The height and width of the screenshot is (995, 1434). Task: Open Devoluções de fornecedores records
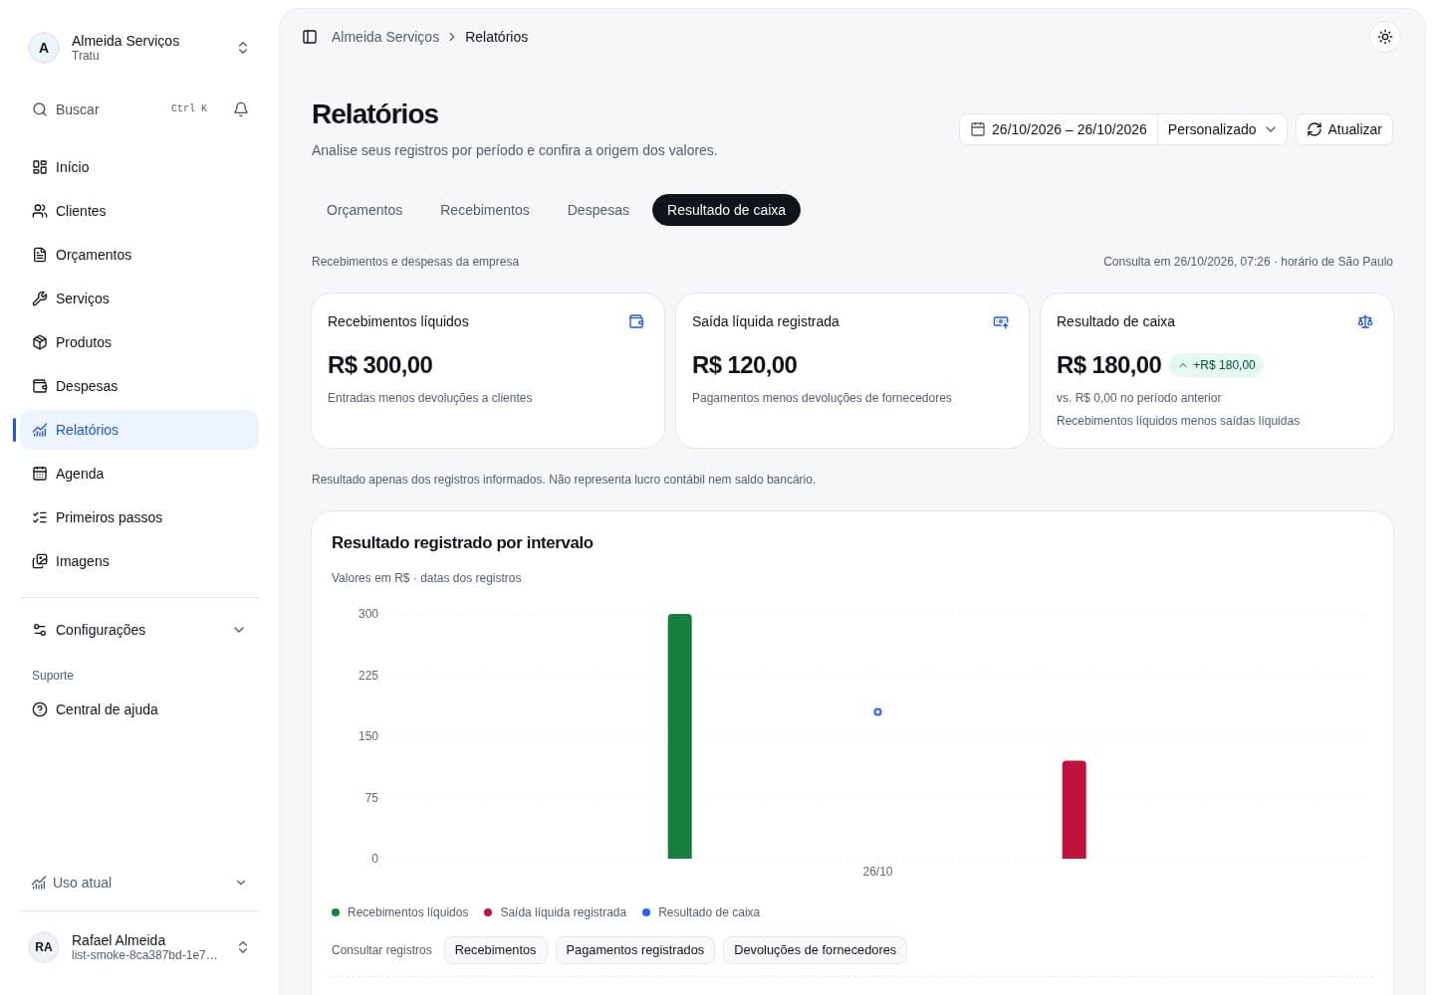815,950
